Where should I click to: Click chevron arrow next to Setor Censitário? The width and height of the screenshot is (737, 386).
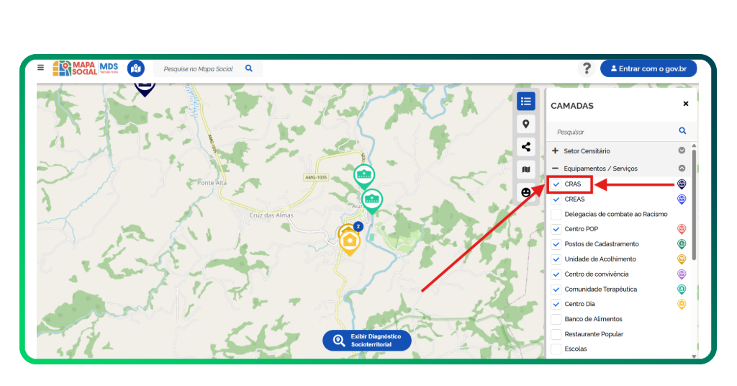coord(682,151)
